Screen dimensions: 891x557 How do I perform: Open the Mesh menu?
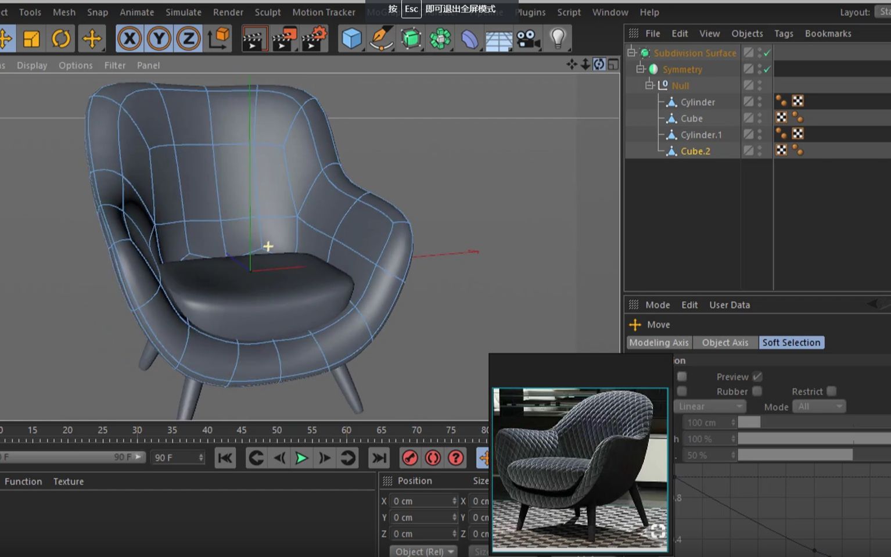click(x=64, y=12)
